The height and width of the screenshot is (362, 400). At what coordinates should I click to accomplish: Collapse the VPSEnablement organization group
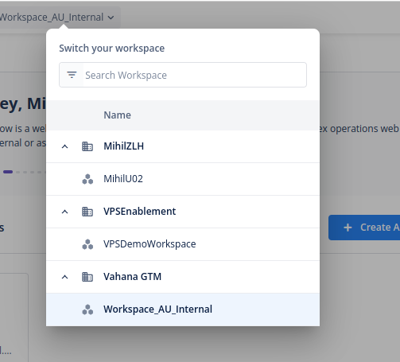64,212
